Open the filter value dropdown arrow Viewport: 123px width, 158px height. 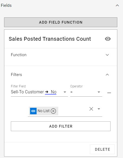(99, 109)
